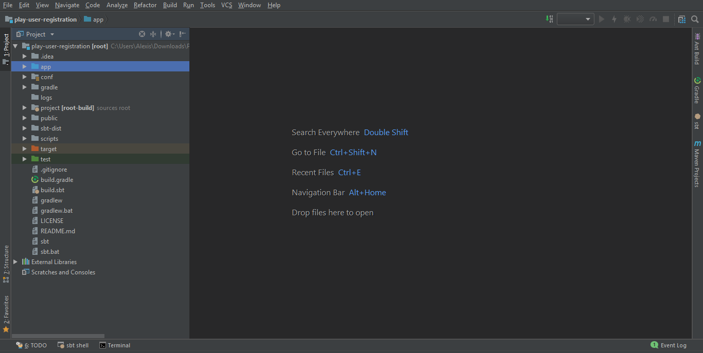Expand the conf folder in the project tree
Viewport: 703px width, 353px height.
24,77
